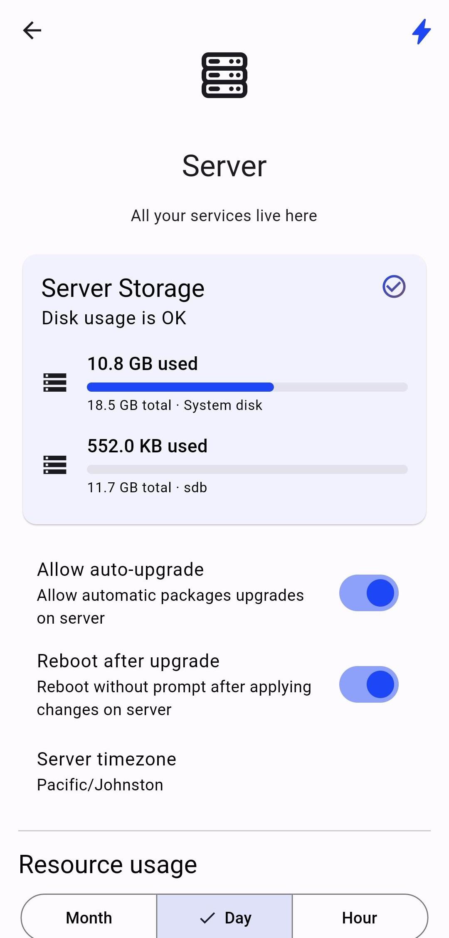The image size is (449, 938).
Task: Disable the Reboot after upgrade switch
Action: point(369,684)
